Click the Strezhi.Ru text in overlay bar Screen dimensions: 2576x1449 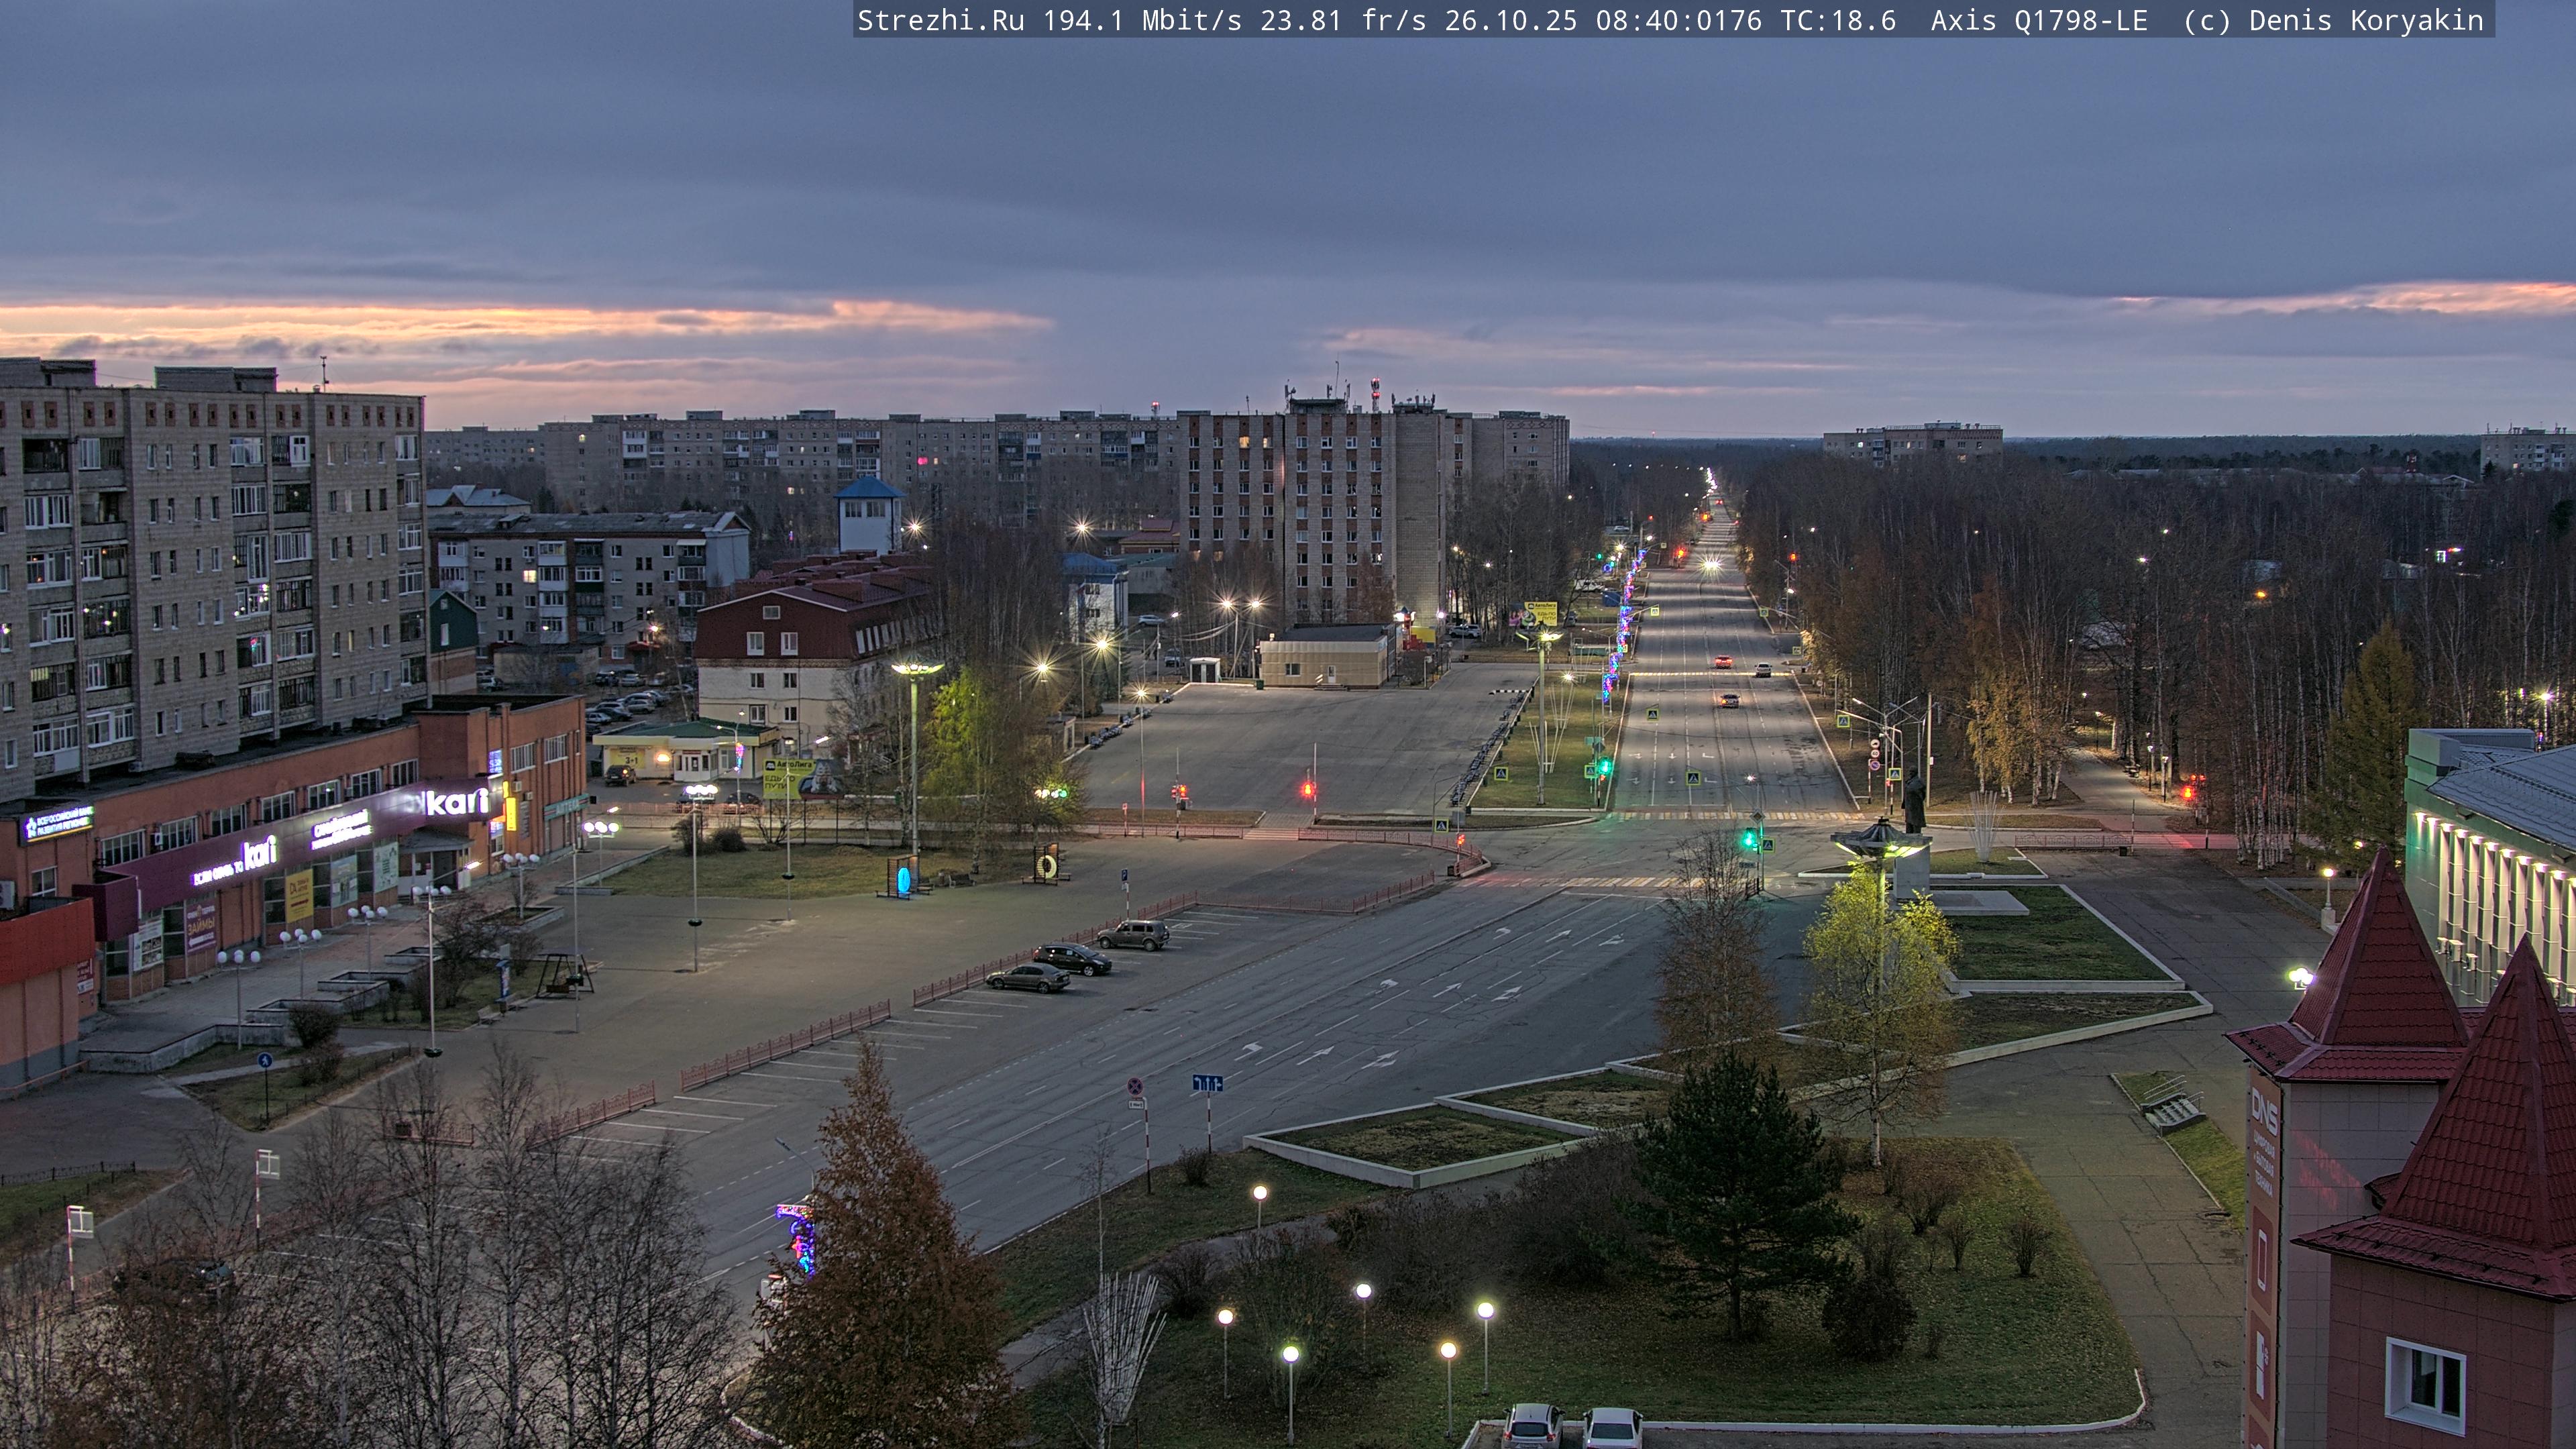[940, 21]
